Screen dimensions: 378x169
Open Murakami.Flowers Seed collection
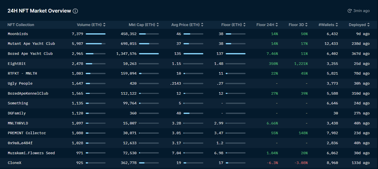31,153
